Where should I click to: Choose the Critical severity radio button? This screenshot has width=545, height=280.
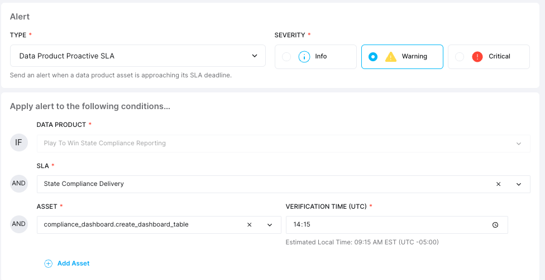pyautogui.click(x=460, y=56)
